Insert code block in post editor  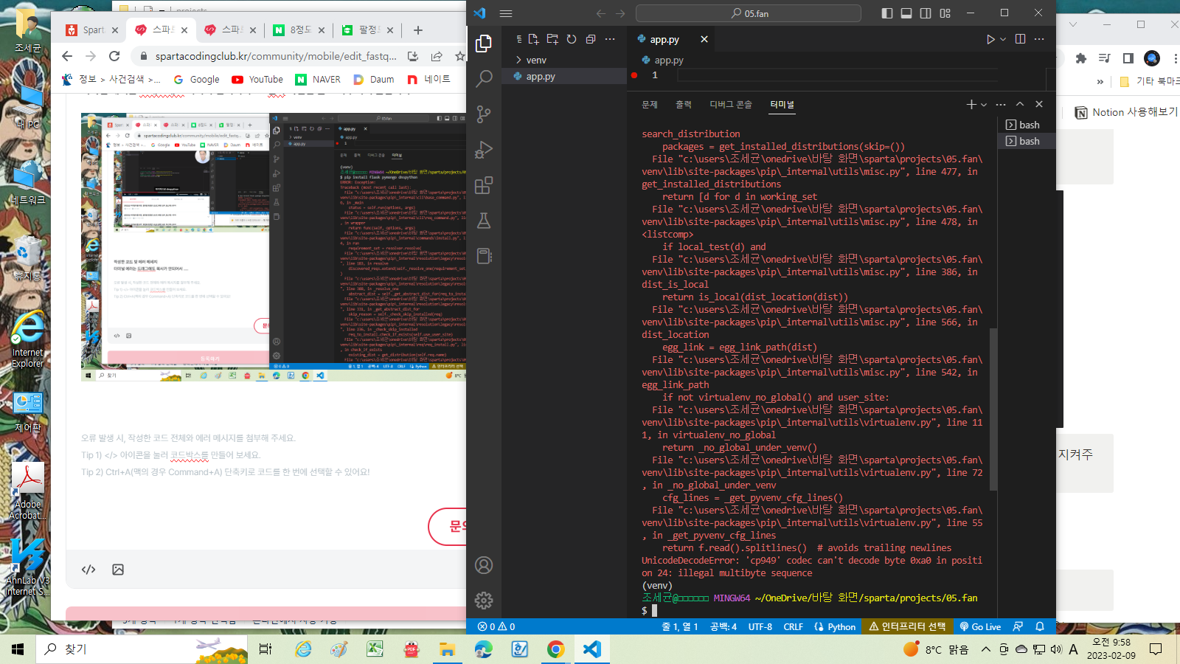pos(88,570)
